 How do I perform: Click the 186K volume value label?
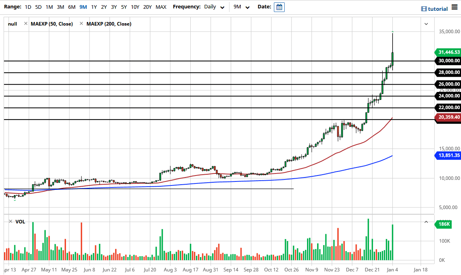[x=443, y=224]
